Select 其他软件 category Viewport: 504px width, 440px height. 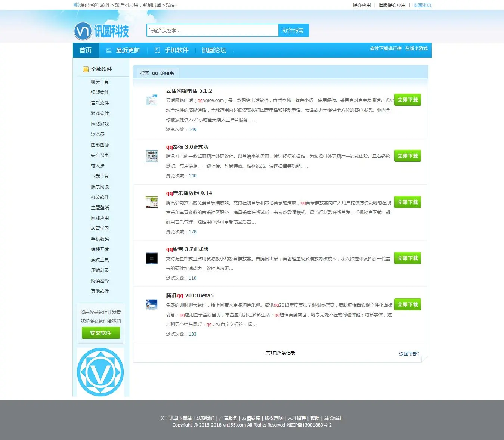click(100, 291)
